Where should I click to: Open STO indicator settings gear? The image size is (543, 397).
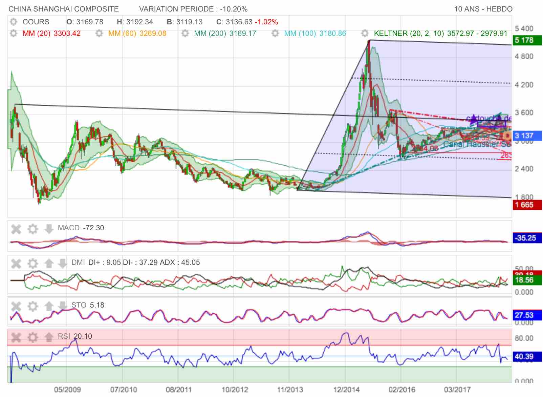point(32,306)
